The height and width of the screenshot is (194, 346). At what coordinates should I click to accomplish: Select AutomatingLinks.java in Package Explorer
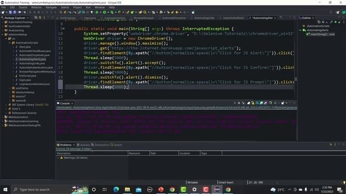click(32, 64)
